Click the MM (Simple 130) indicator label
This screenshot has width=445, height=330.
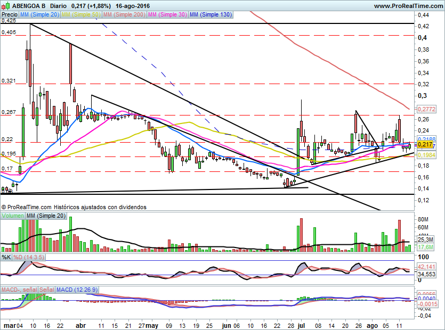pos(211,14)
